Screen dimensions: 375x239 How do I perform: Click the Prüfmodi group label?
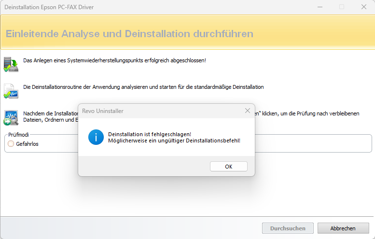(18, 135)
